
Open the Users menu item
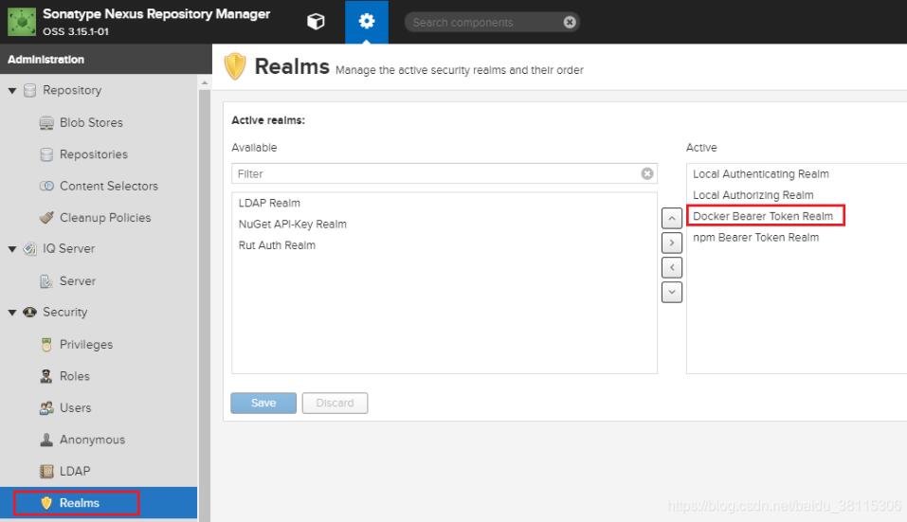[75, 407]
